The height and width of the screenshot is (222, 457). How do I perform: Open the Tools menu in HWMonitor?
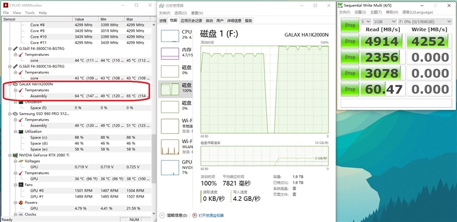coord(30,13)
